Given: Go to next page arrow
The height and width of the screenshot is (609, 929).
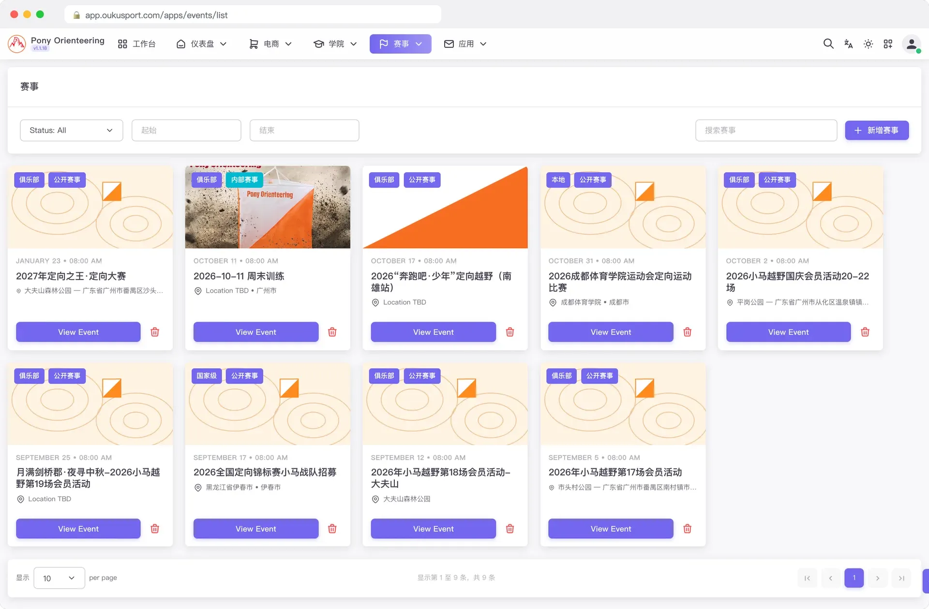Looking at the screenshot, I should click(x=878, y=578).
